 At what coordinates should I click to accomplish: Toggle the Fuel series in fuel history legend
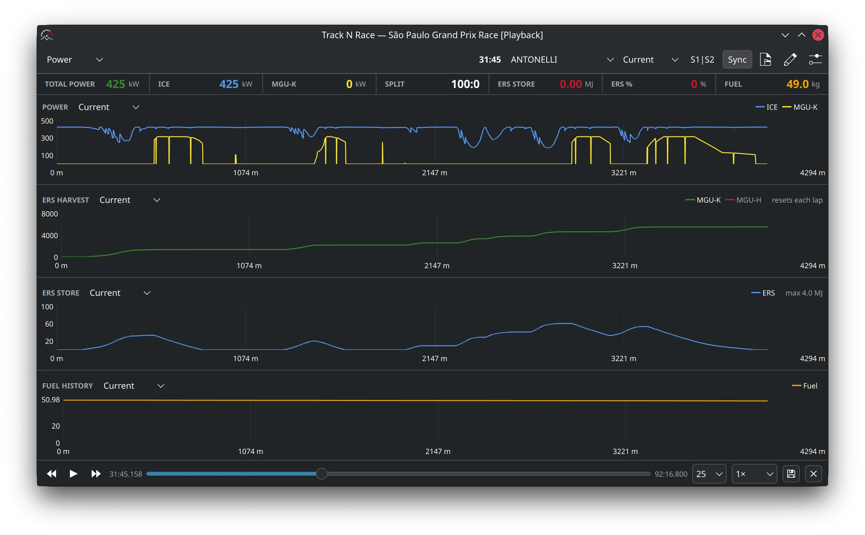804,386
